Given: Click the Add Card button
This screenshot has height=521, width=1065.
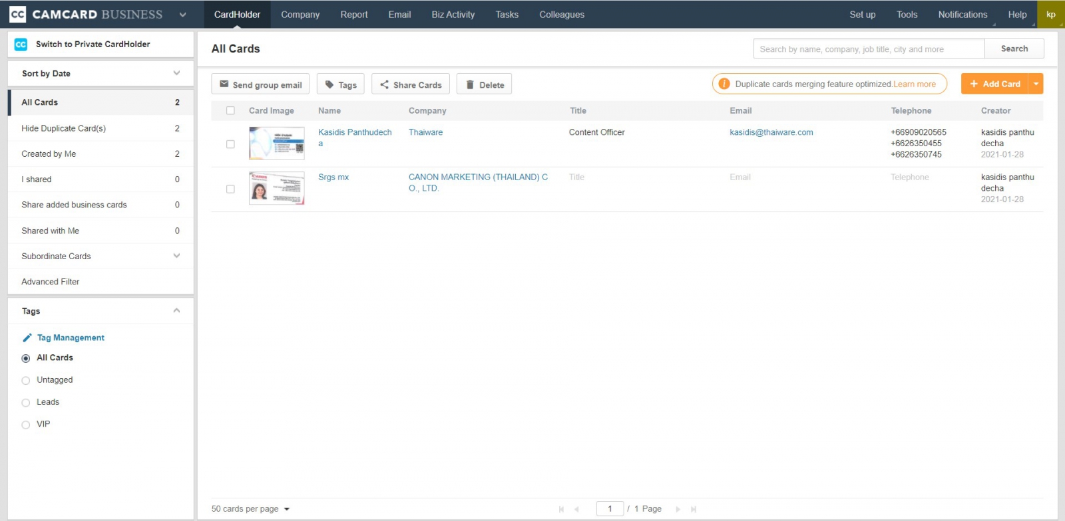Looking at the screenshot, I should 995,84.
